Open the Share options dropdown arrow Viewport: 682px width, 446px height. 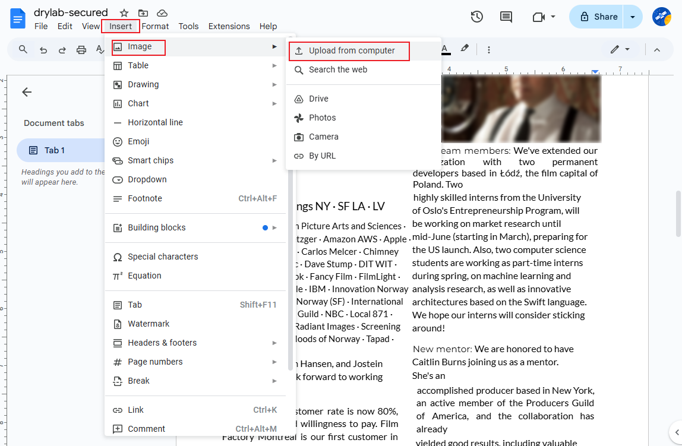pyautogui.click(x=633, y=17)
